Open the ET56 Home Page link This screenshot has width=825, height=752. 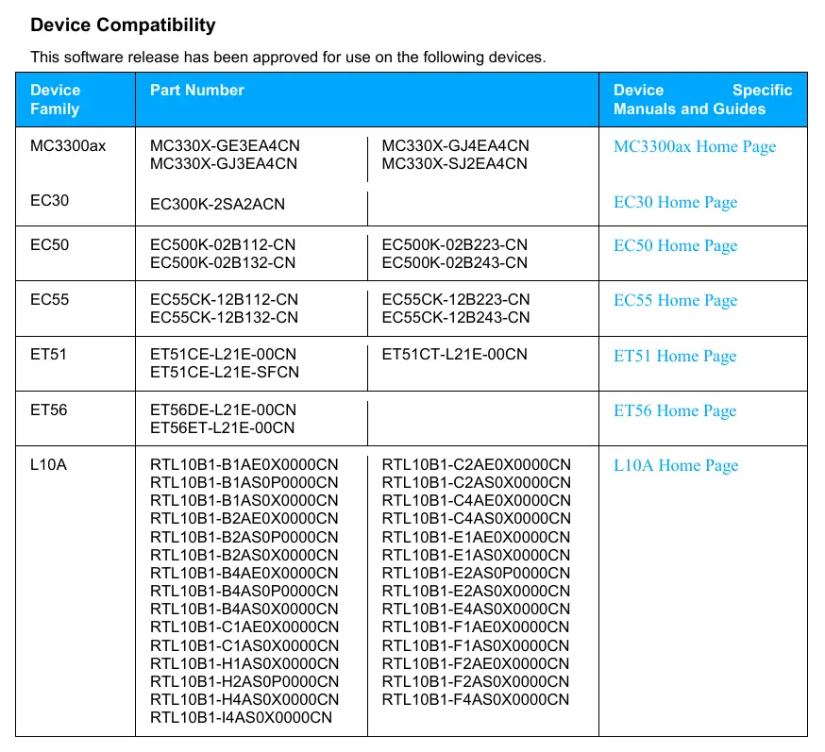click(675, 410)
